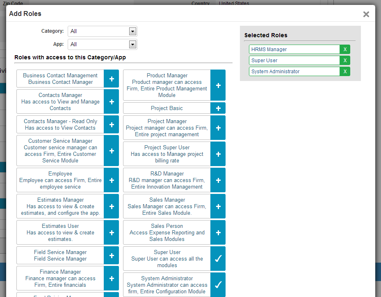
Task: Add the Product Manager role
Action: (x=218, y=85)
